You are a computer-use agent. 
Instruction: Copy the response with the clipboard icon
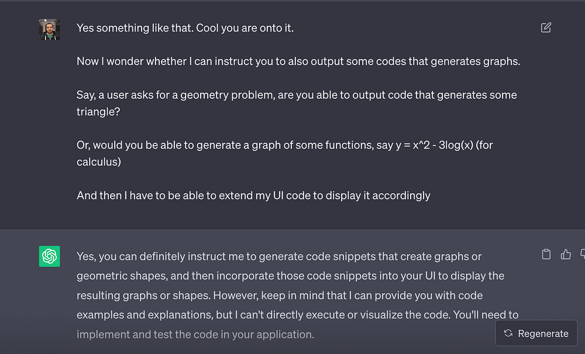pos(546,254)
